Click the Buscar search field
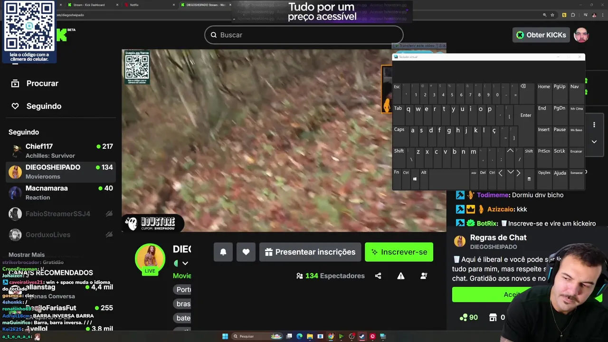Image resolution: width=608 pixels, height=342 pixels. [304, 35]
